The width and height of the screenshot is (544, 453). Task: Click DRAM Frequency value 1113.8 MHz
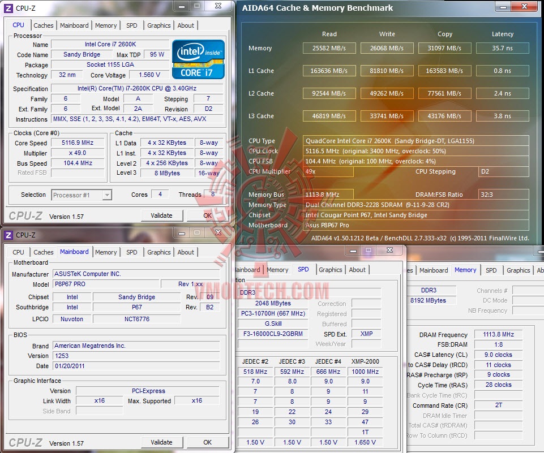coord(498,334)
